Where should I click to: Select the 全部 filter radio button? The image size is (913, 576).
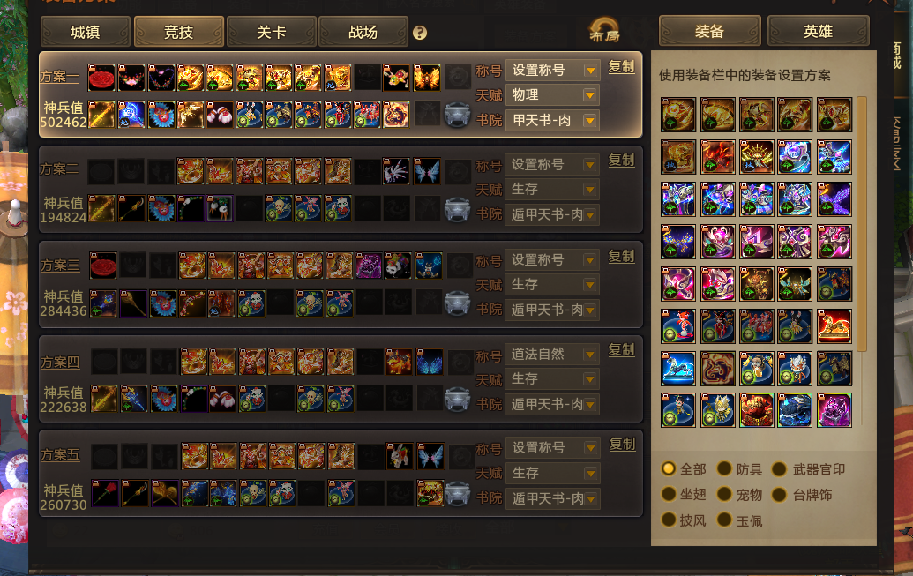(x=669, y=469)
